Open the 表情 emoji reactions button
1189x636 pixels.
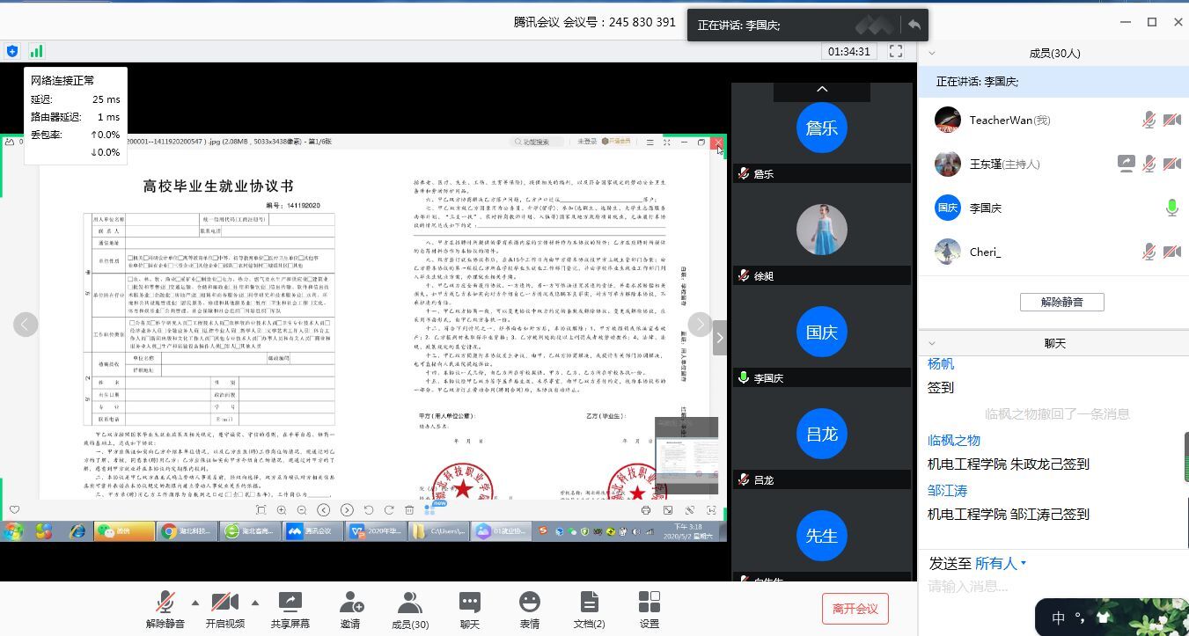[x=529, y=609]
